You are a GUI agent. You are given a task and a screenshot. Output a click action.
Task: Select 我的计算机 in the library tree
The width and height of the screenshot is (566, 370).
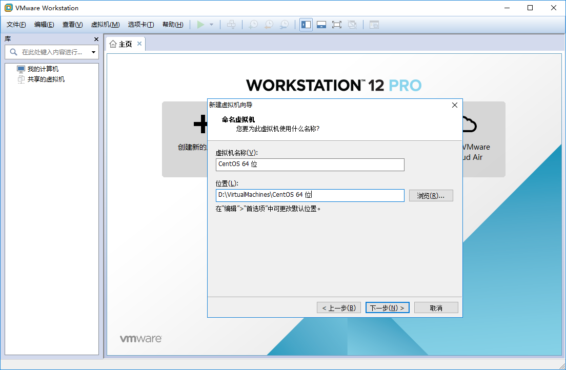[x=43, y=69]
